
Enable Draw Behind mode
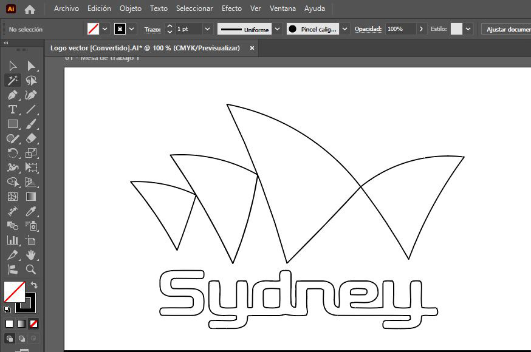tap(22, 339)
